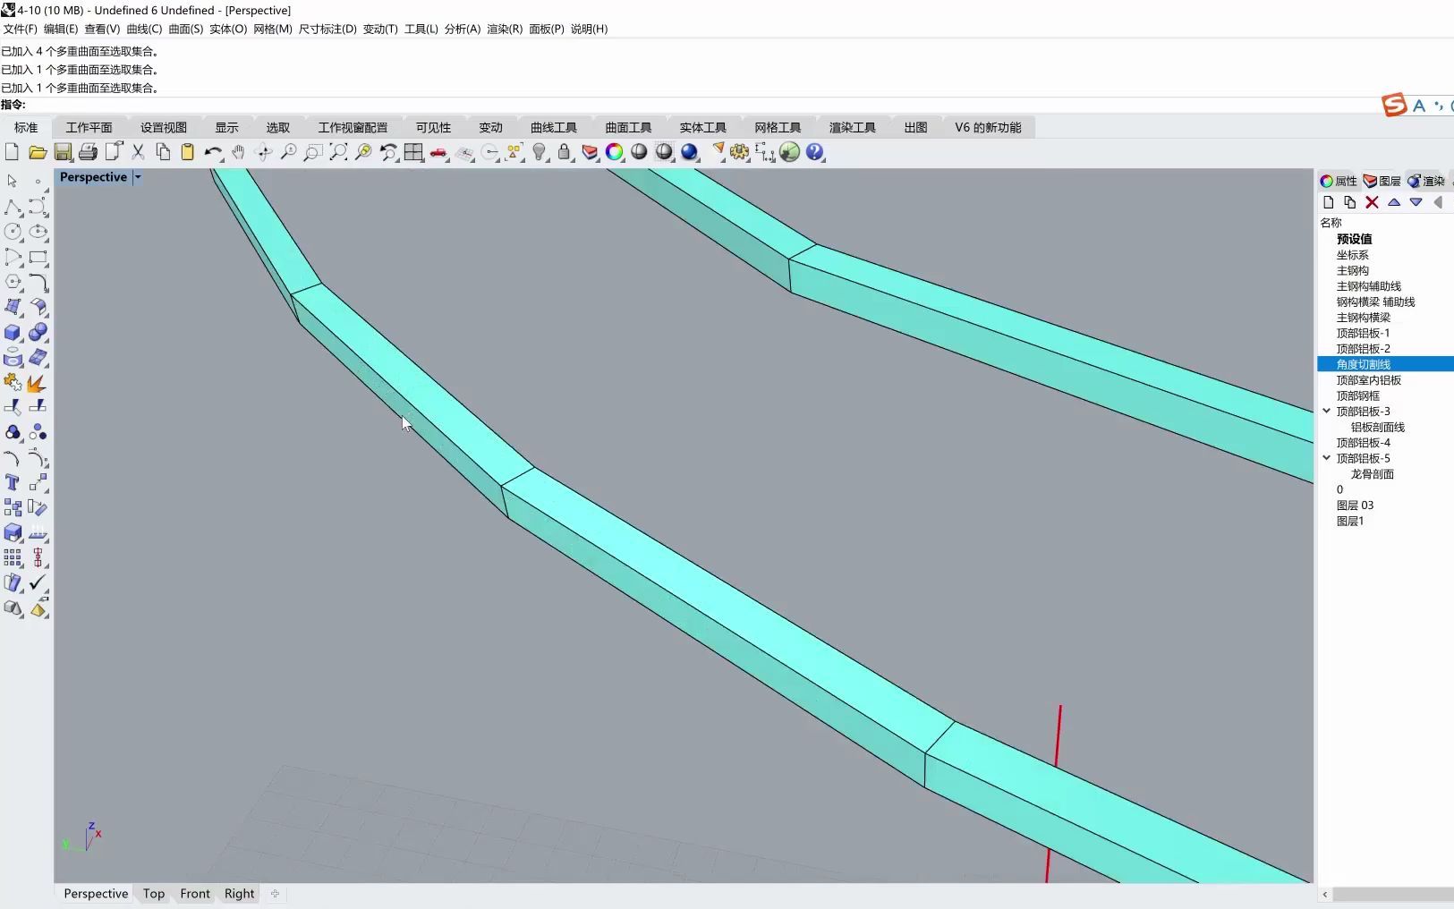Switch to the 渲染 panel tab
The image size is (1454, 909).
tap(1429, 181)
